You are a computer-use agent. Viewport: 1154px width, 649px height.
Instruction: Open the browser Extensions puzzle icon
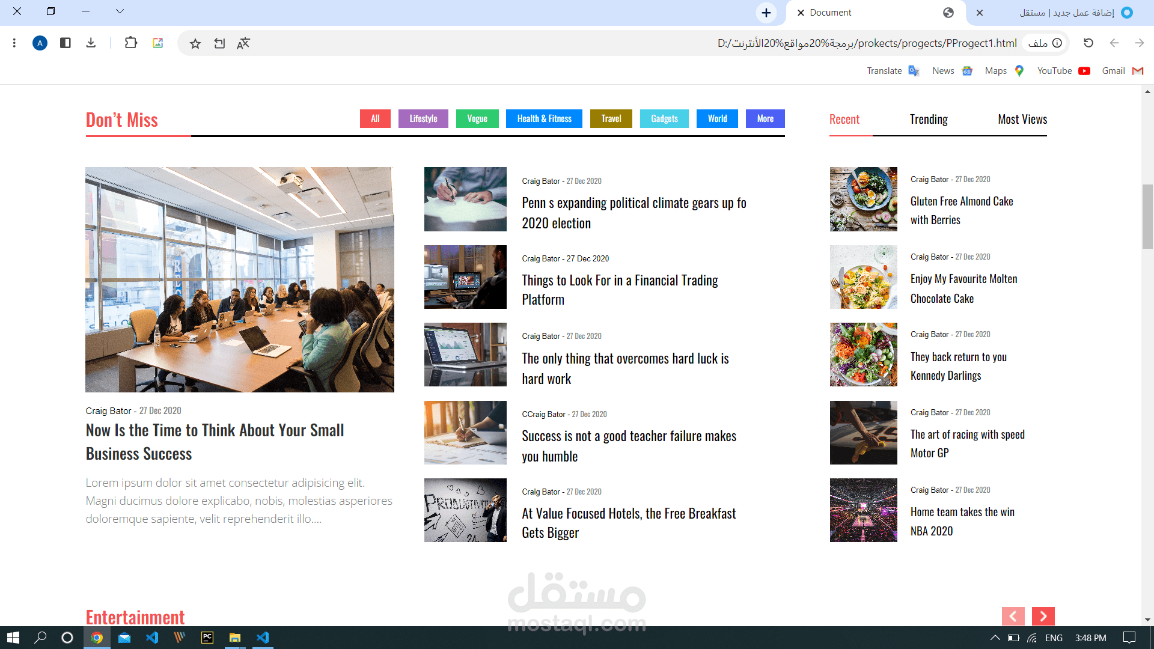[x=130, y=43]
